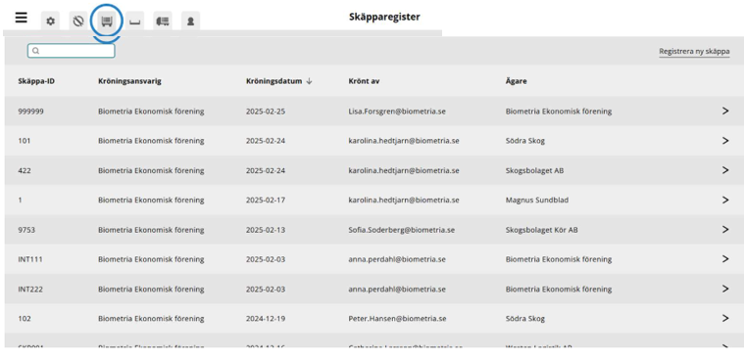Open the flat tray icon tab
The height and width of the screenshot is (358, 745).
135,22
